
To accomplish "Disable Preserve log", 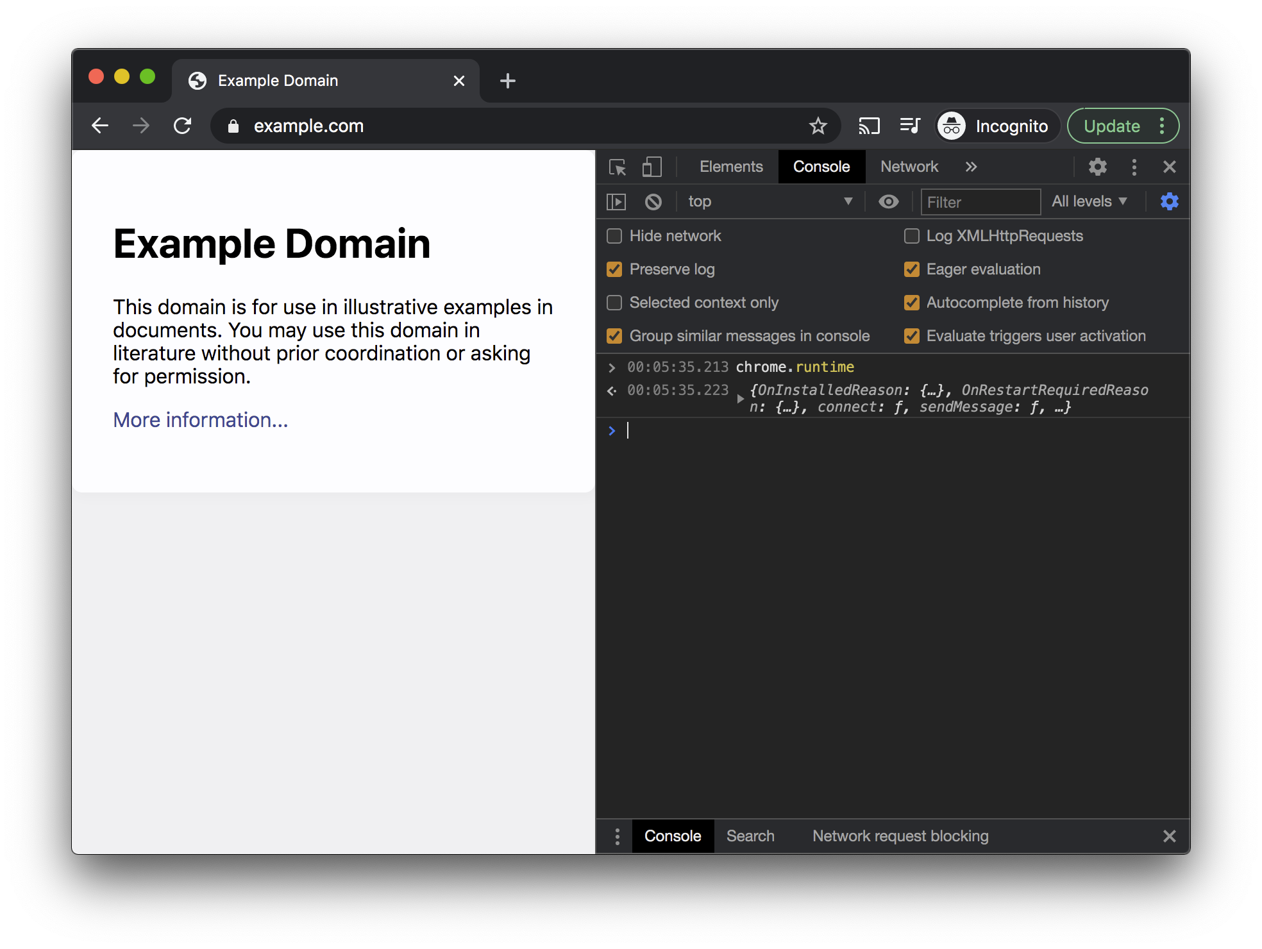I will pyautogui.click(x=614, y=269).
